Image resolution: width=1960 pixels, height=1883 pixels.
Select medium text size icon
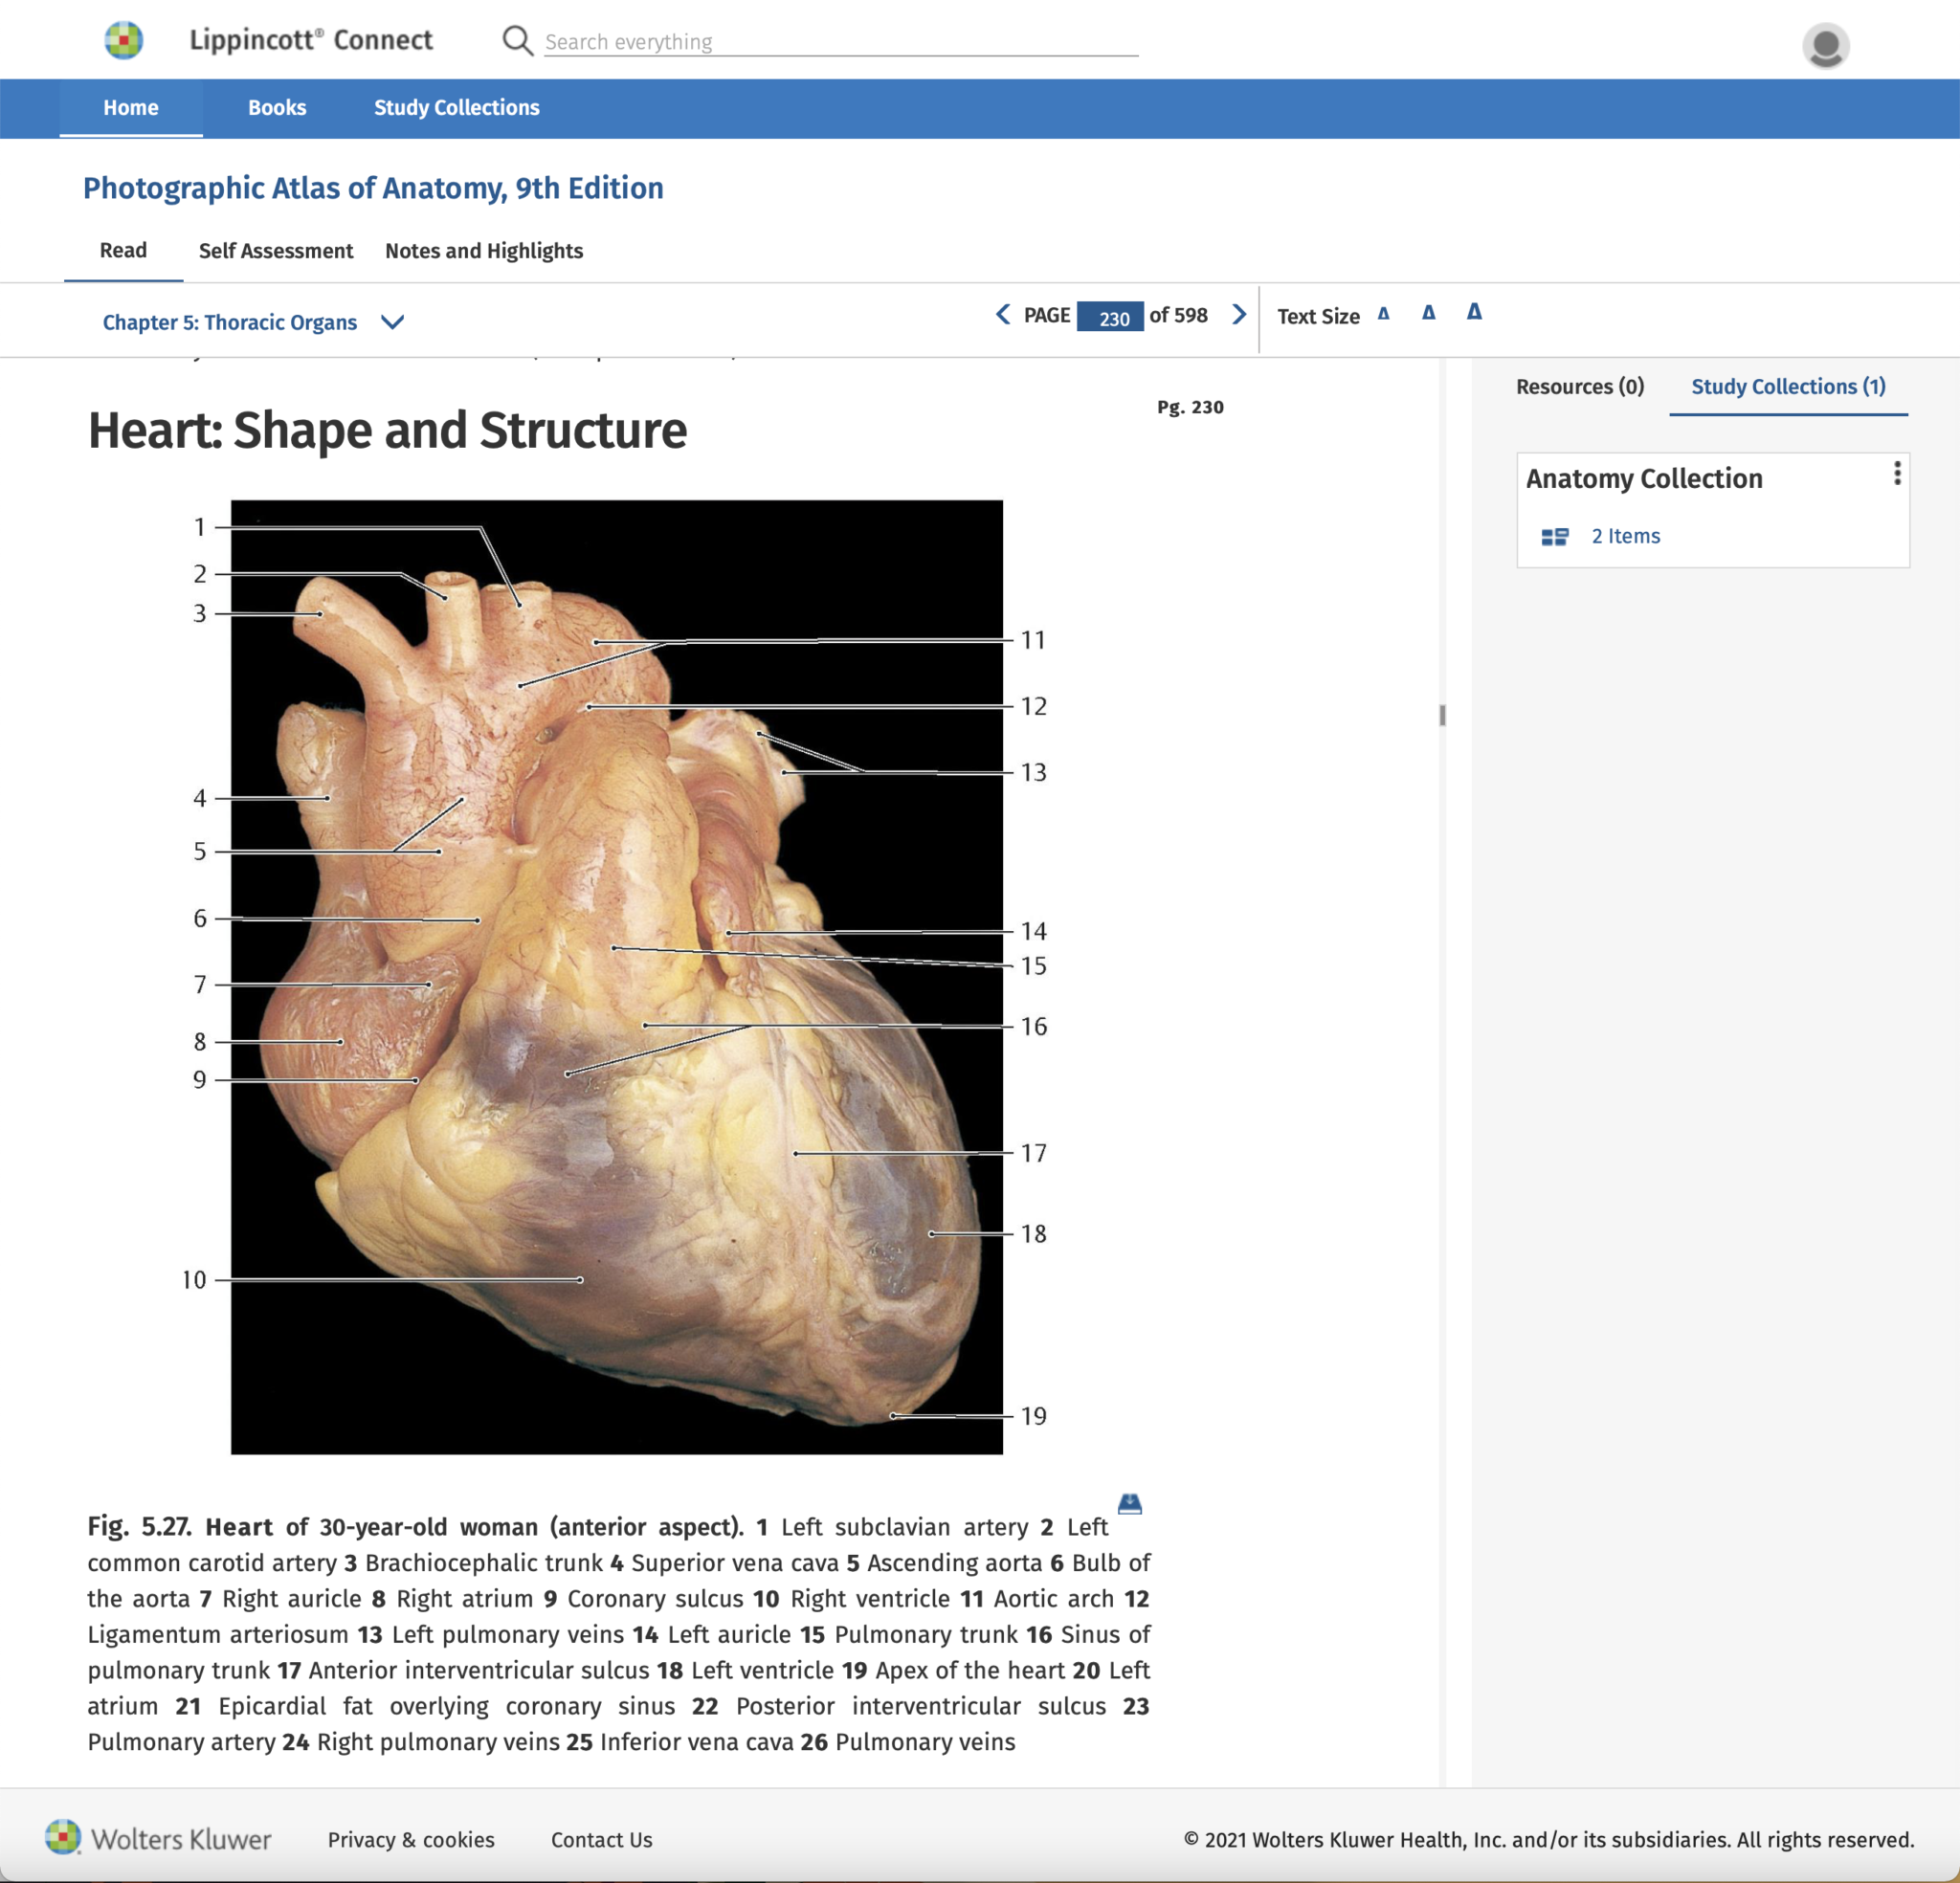1428,313
